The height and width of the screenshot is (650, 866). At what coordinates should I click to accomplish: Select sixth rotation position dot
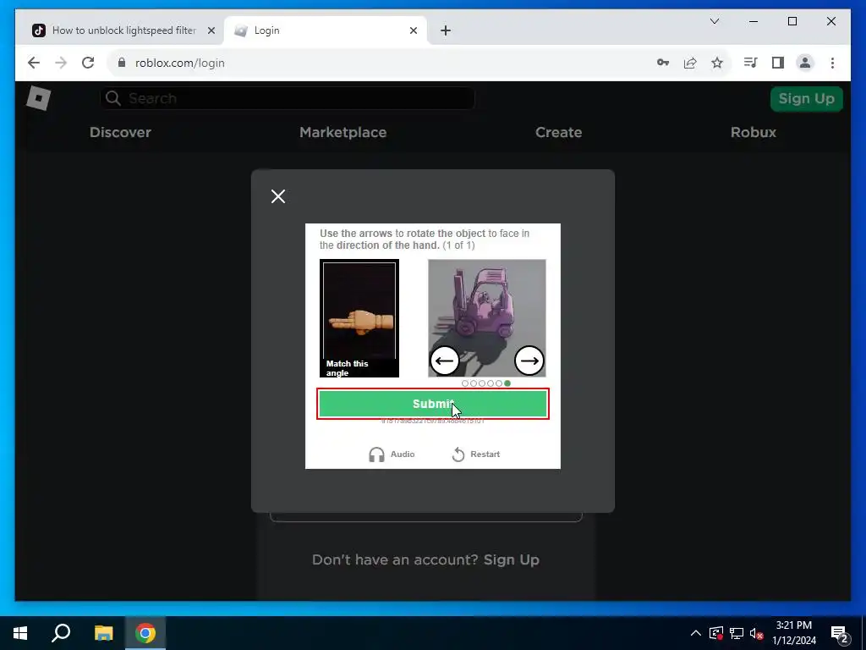click(507, 383)
